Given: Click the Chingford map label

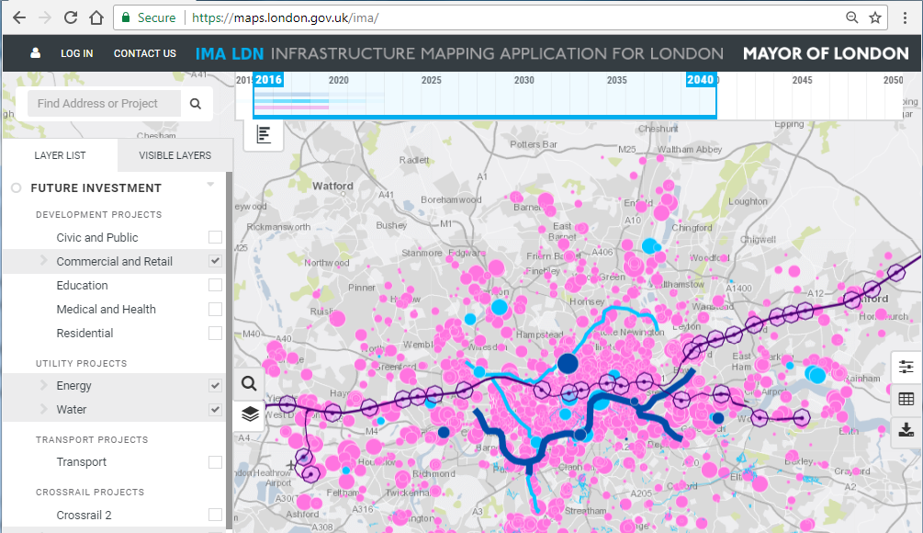Looking at the screenshot, I should 692,228.
